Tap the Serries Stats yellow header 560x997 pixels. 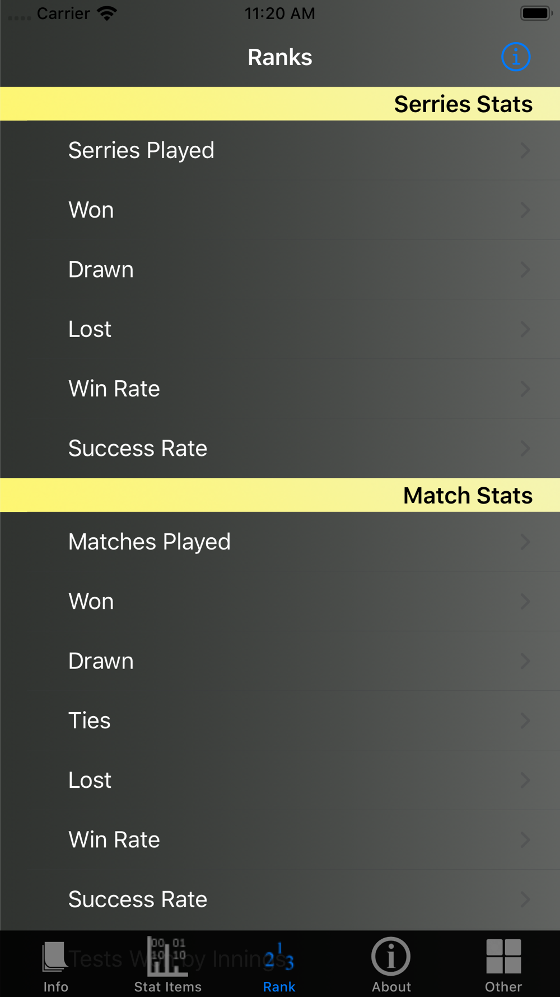point(280,104)
